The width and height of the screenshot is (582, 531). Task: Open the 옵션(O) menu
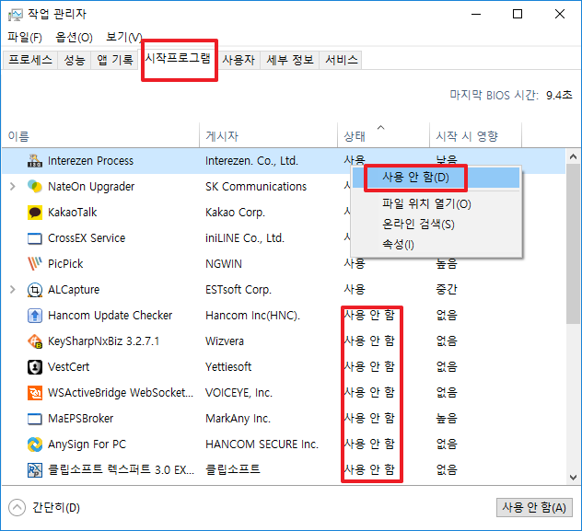click(x=74, y=37)
